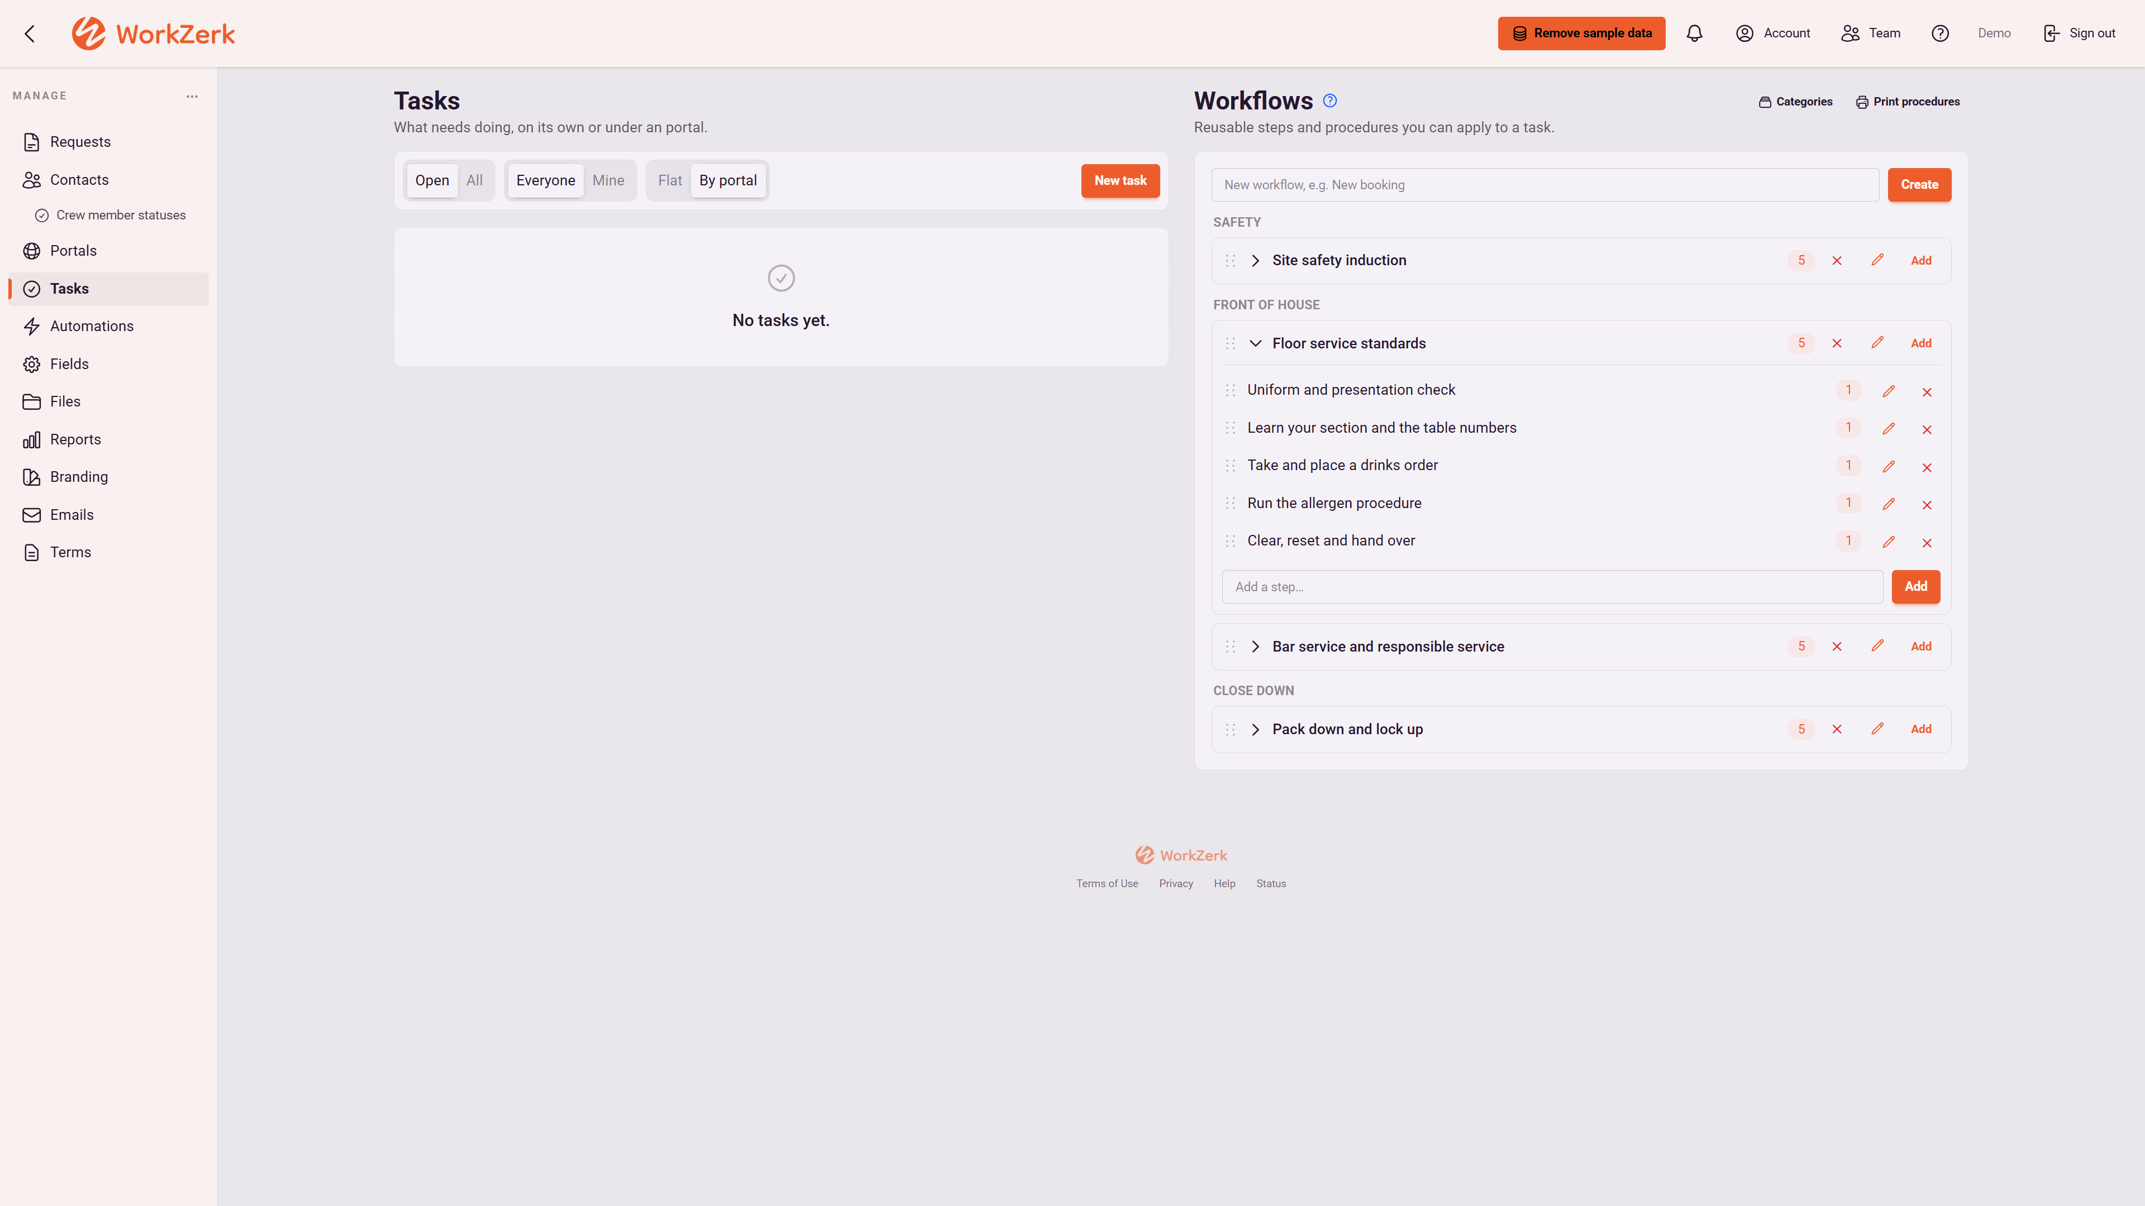Delete Site safety induction workflow
The image size is (2145, 1206).
tap(1837, 261)
